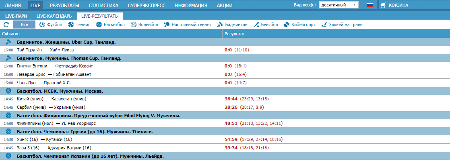The height and width of the screenshot is (161, 450).
Task: Click the Результат column header
Action: point(235,34)
